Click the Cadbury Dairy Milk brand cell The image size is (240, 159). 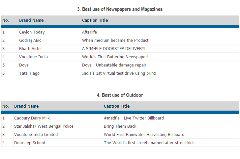point(32,118)
